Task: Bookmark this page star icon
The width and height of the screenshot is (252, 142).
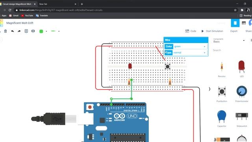Action: 235,10
